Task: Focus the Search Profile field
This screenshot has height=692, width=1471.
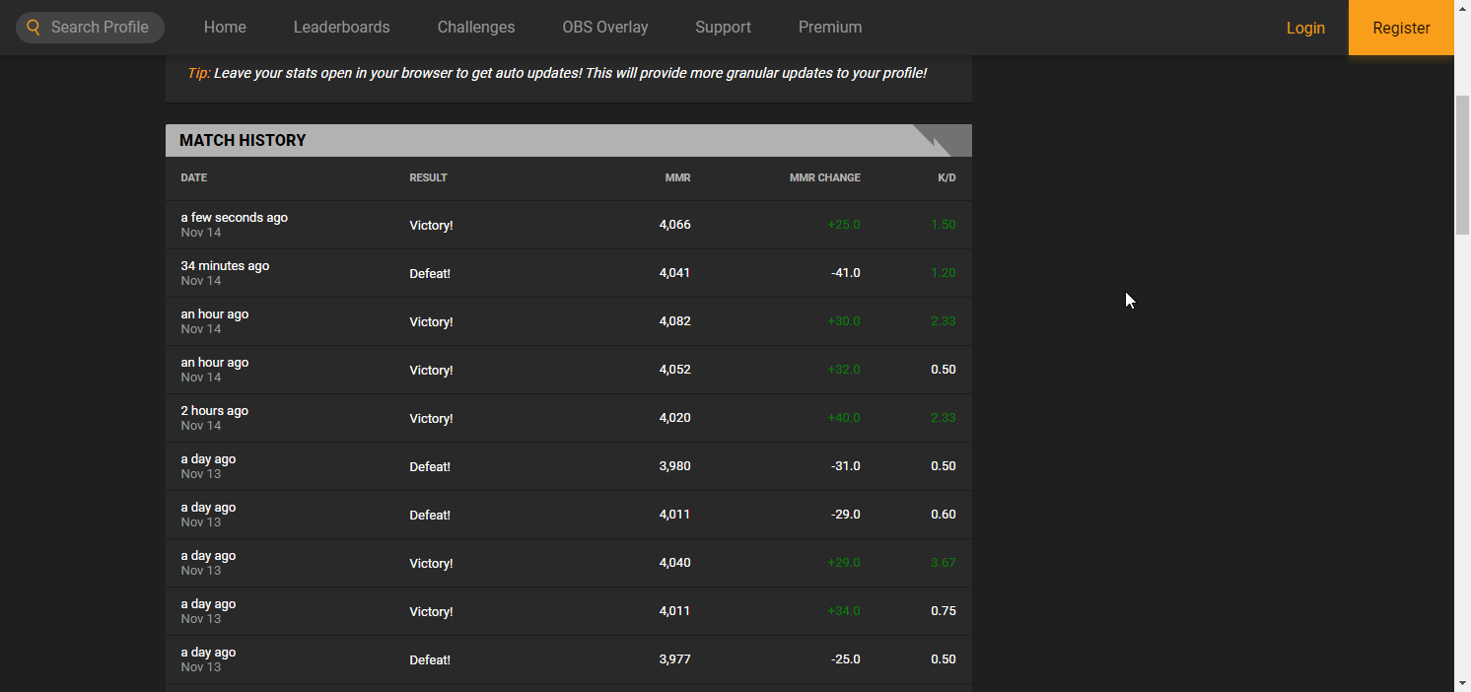Action: point(100,28)
